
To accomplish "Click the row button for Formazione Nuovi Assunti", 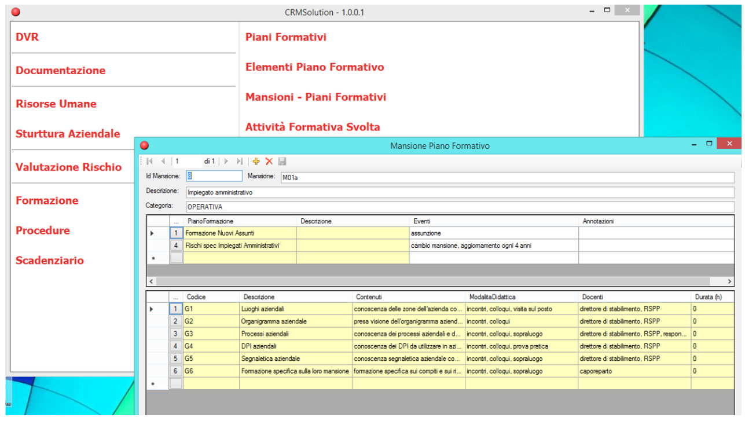I will click(x=177, y=233).
